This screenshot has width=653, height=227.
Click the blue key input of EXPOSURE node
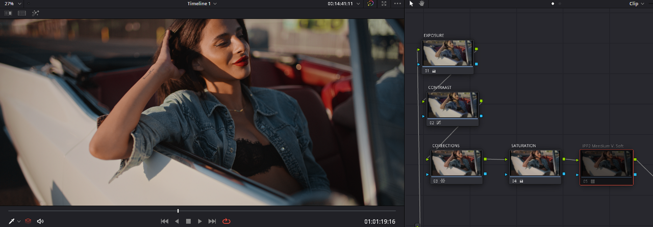point(419,65)
